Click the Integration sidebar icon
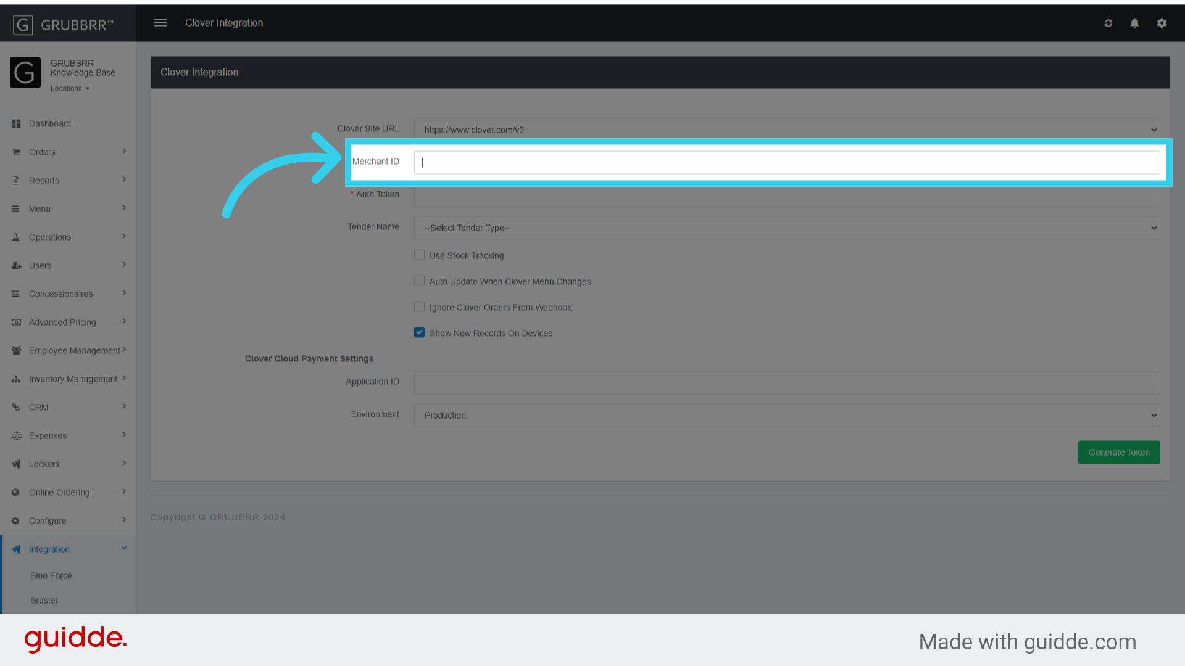Viewport: 1185px width, 666px height. pyautogui.click(x=16, y=549)
